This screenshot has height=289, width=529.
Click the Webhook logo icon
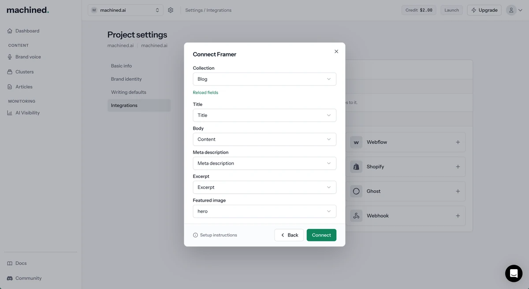[356, 216]
